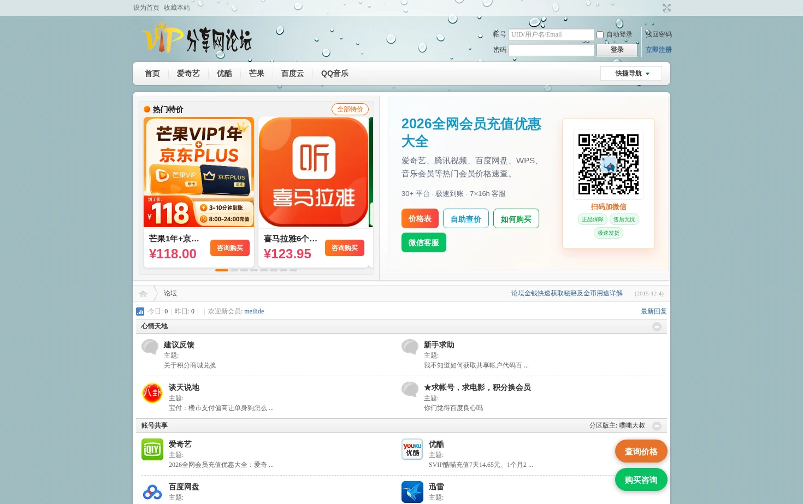Image resolution: width=803 pixels, height=504 pixels.
Task: Open new member meilide's profile
Action: tap(254, 311)
